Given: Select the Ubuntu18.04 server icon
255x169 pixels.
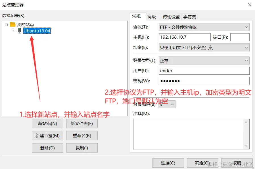Looking at the screenshot, I should (x=19, y=30).
